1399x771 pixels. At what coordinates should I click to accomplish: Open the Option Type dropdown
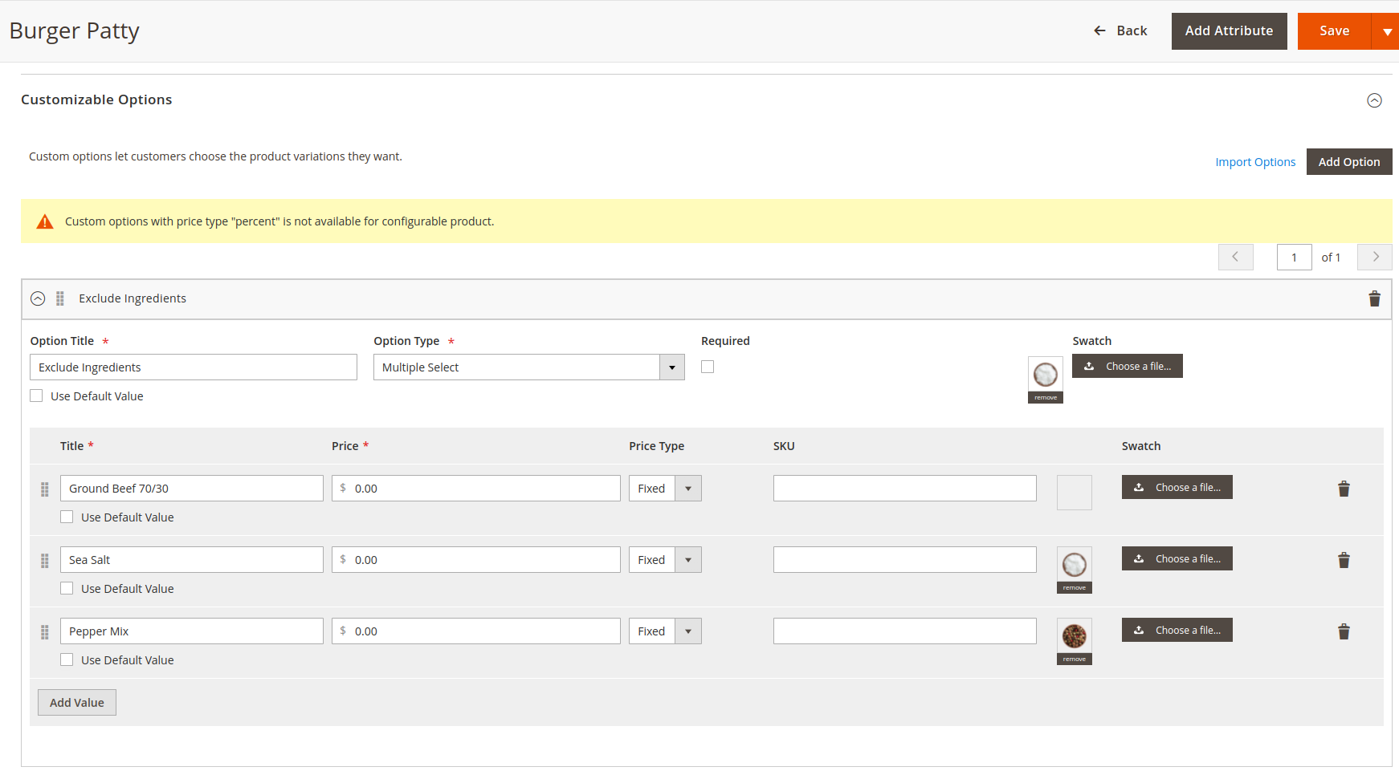click(528, 367)
